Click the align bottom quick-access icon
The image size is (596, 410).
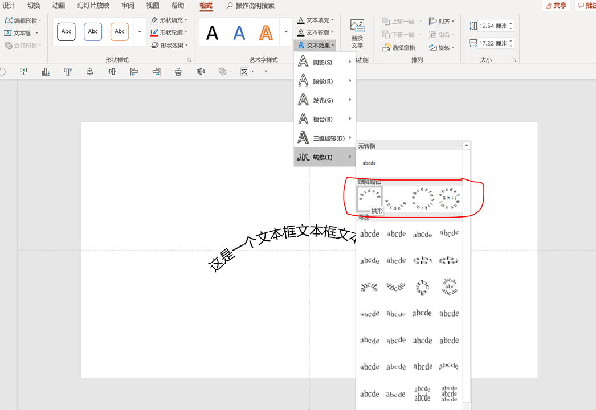point(46,71)
